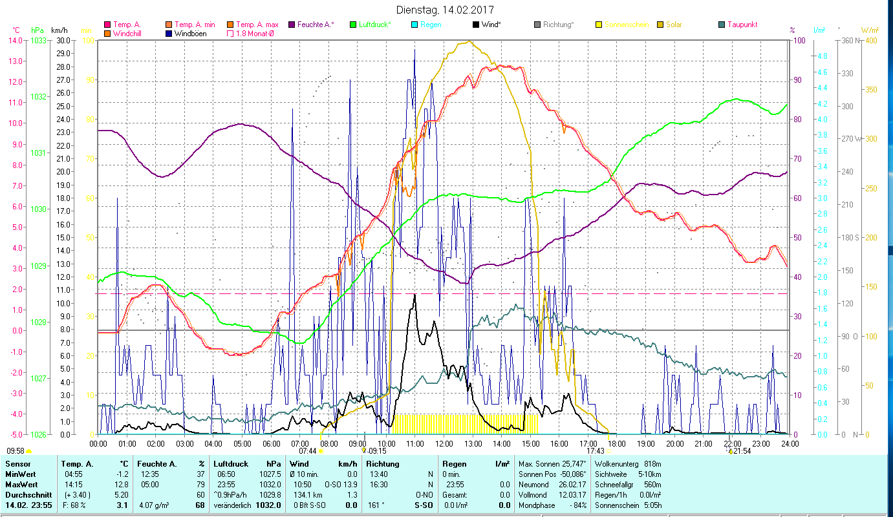The width and height of the screenshot is (893, 517).
Task: Click average pressure value 1029.8
Action: pos(269,494)
